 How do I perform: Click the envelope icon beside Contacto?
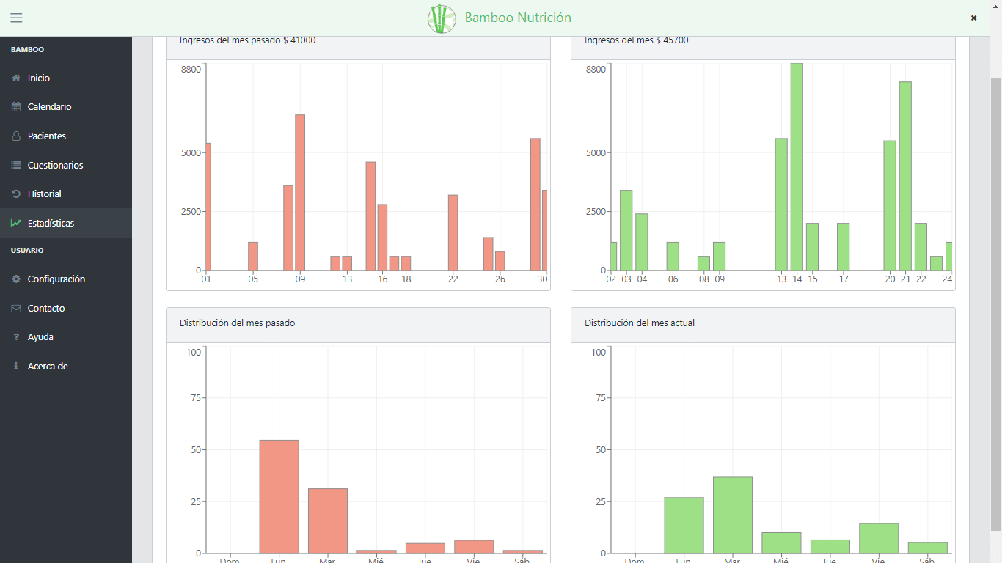tap(16, 309)
